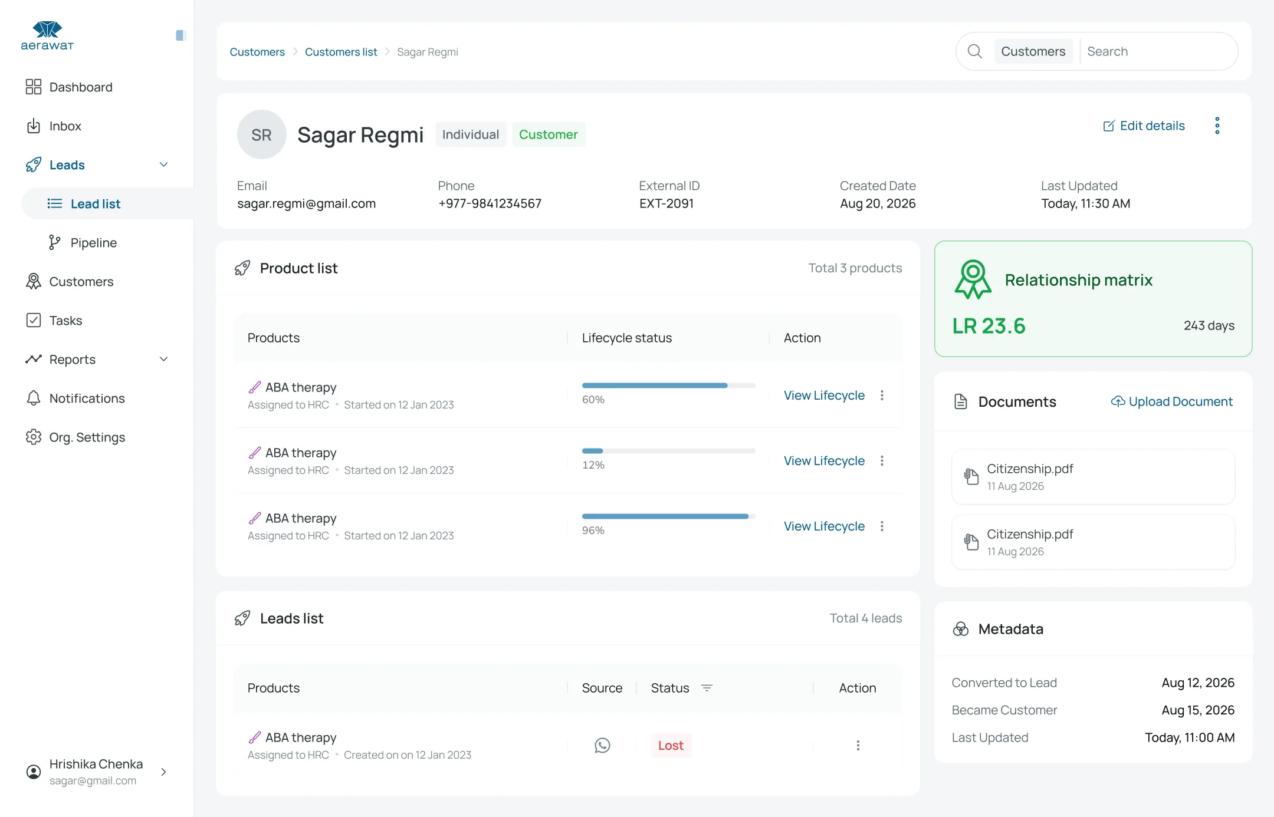The height and width of the screenshot is (817, 1274).
Task: View Lifecycle for the 60% product
Action: [824, 396]
